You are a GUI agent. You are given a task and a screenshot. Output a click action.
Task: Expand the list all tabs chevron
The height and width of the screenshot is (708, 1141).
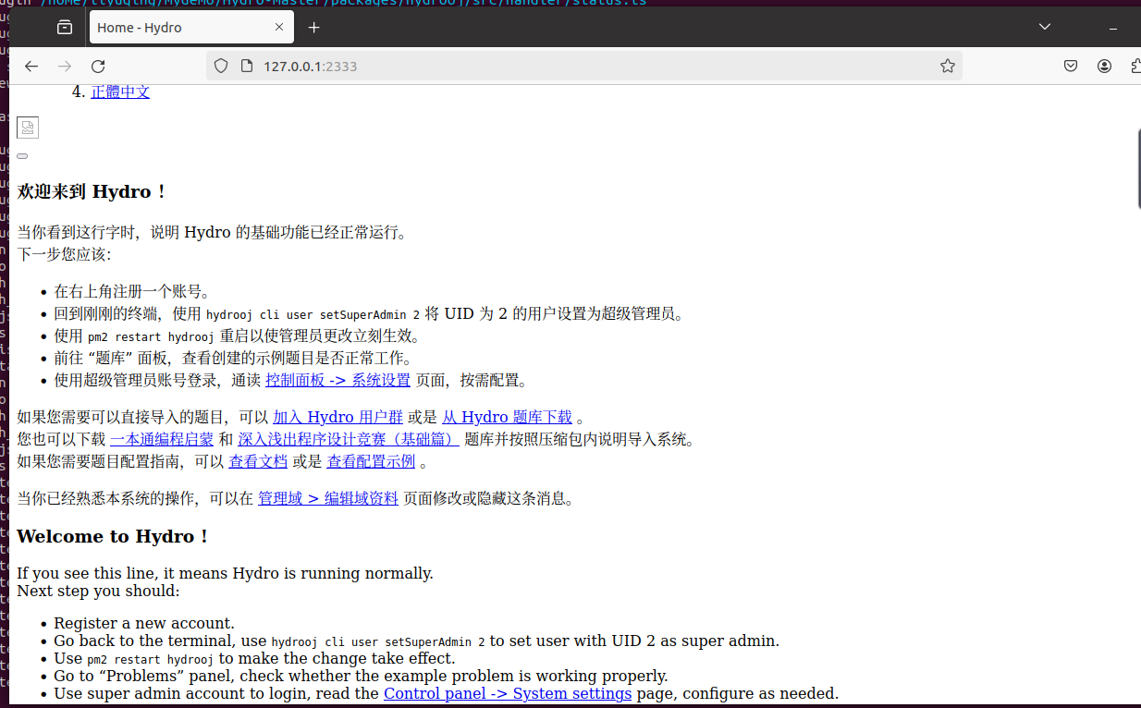1044,27
